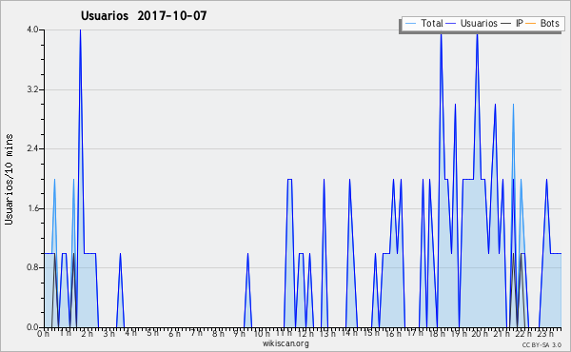Screen dimensions: 571x352
Task: Click the y-axis label 'Usuarios/10 mins'
Action: pos(9,179)
